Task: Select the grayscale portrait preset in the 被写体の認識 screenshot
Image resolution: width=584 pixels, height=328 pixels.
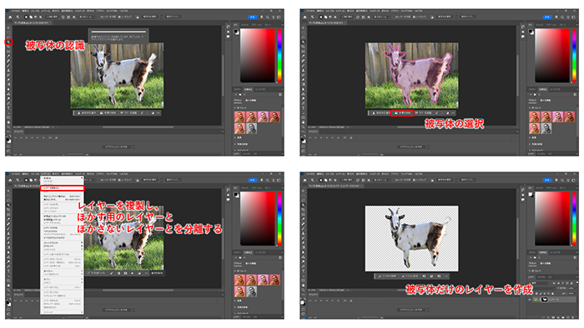Action: (x=251, y=128)
